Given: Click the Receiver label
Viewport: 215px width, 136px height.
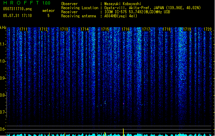Looking at the screenshot, I should (69, 12).
